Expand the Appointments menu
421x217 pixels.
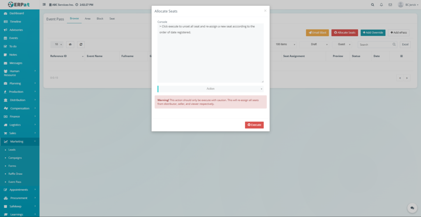(20, 189)
